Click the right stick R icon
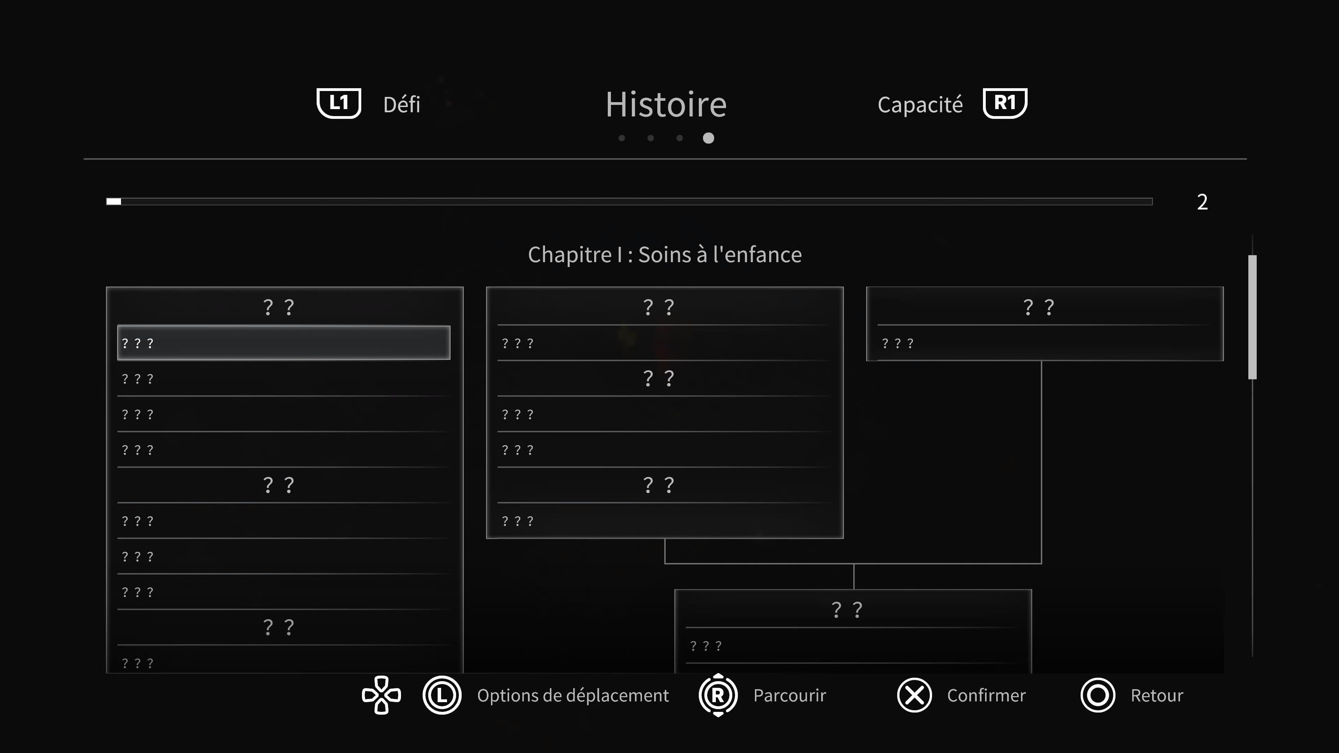This screenshot has height=753, width=1339. (718, 695)
